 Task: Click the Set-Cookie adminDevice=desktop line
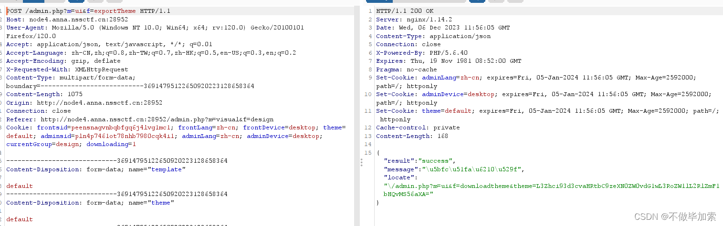pyautogui.click(x=544, y=94)
